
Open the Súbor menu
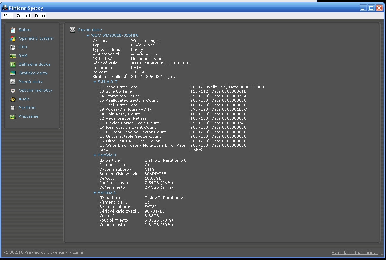(x=8, y=16)
